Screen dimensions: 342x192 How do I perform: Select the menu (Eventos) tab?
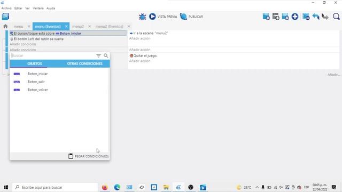click(x=48, y=26)
